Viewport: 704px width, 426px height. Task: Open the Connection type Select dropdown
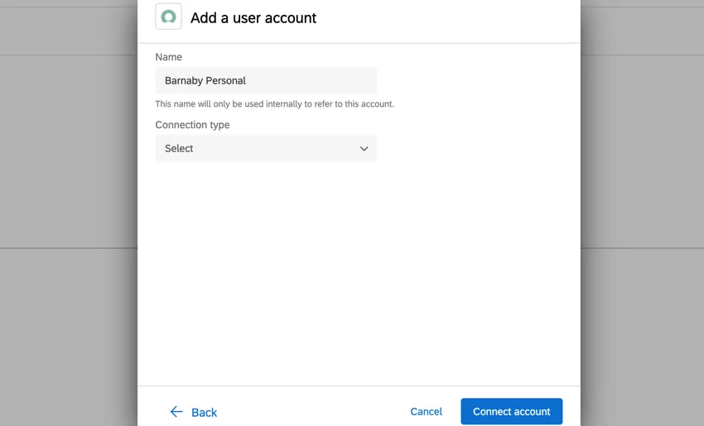tap(266, 149)
